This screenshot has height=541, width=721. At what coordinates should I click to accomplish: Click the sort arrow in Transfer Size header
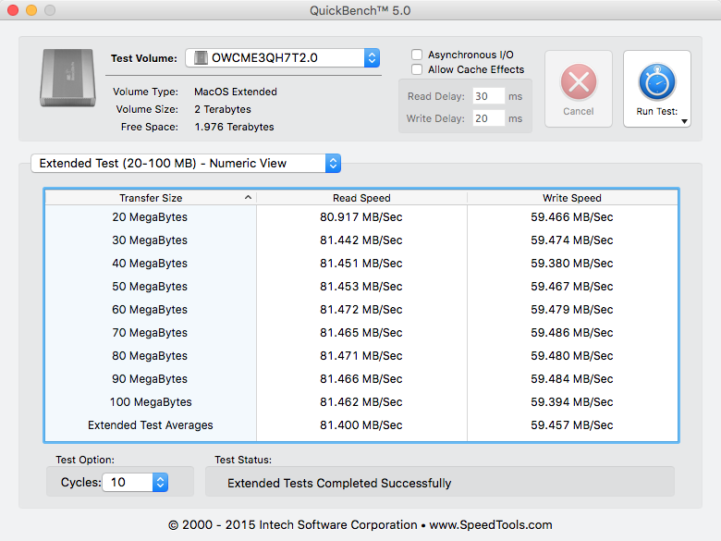[x=248, y=198]
